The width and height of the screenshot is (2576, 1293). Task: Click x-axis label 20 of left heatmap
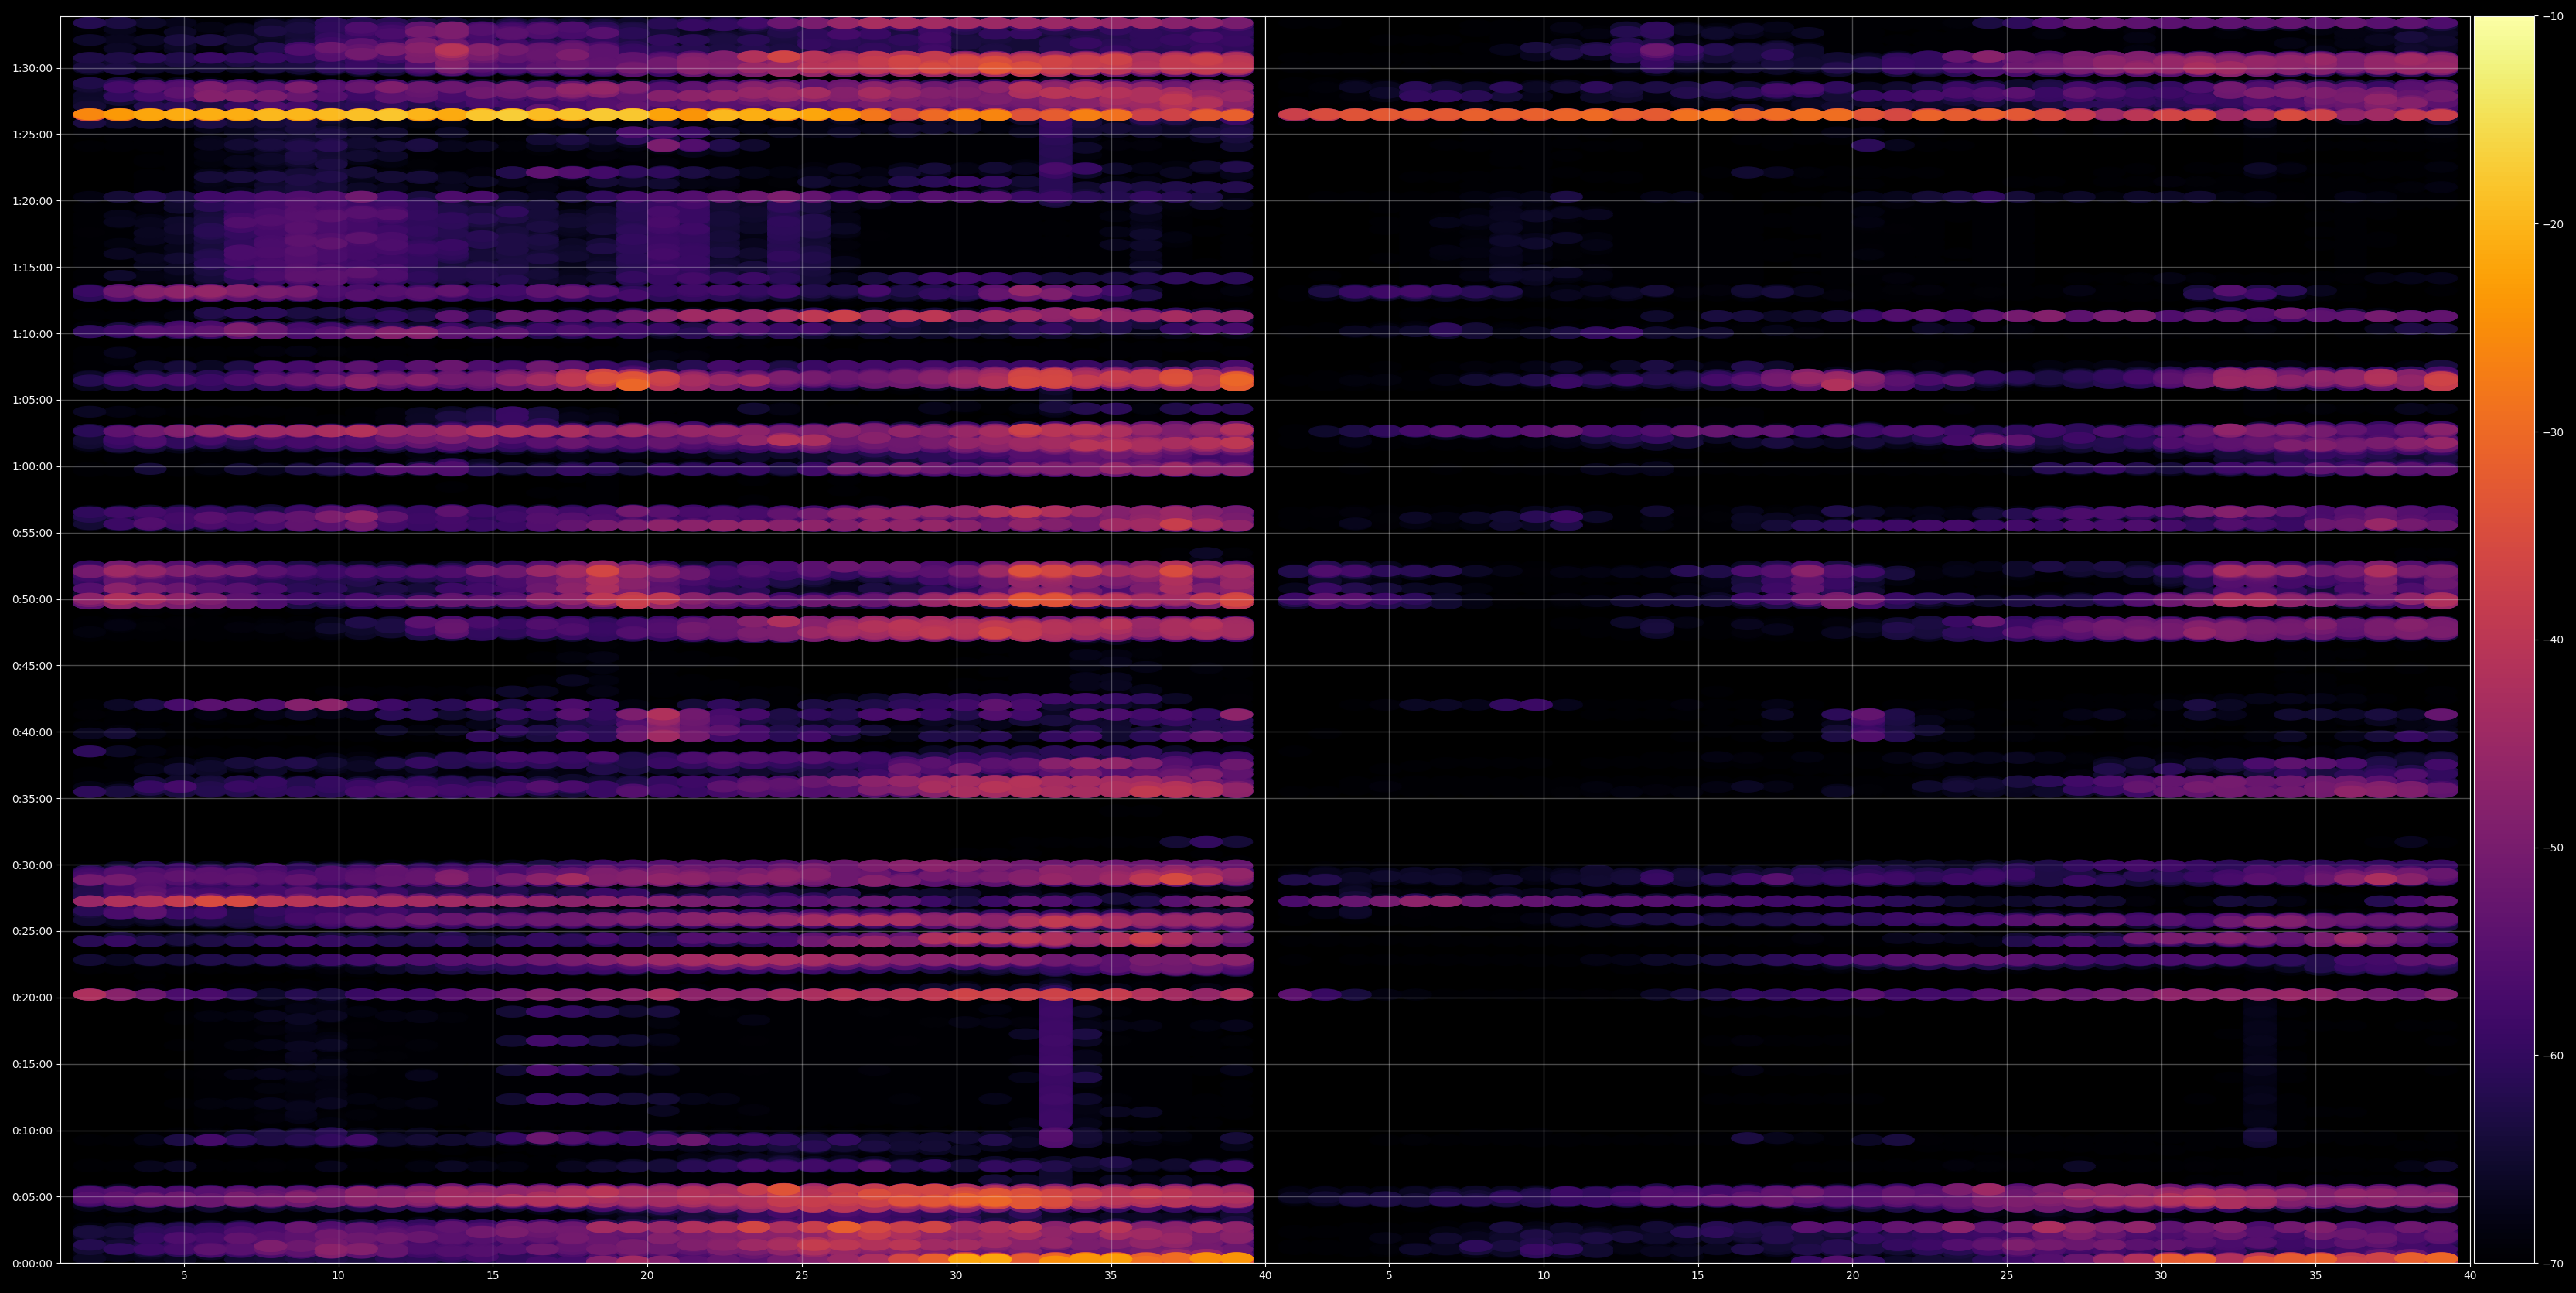(x=647, y=1275)
